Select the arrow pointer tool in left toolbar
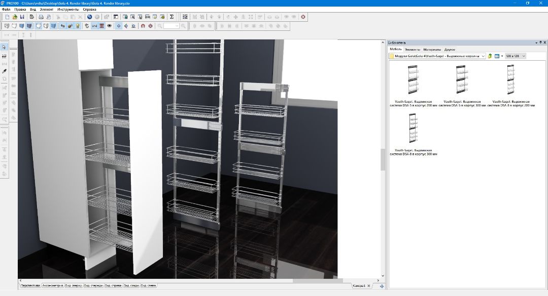The image size is (548, 296). [5, 47]
